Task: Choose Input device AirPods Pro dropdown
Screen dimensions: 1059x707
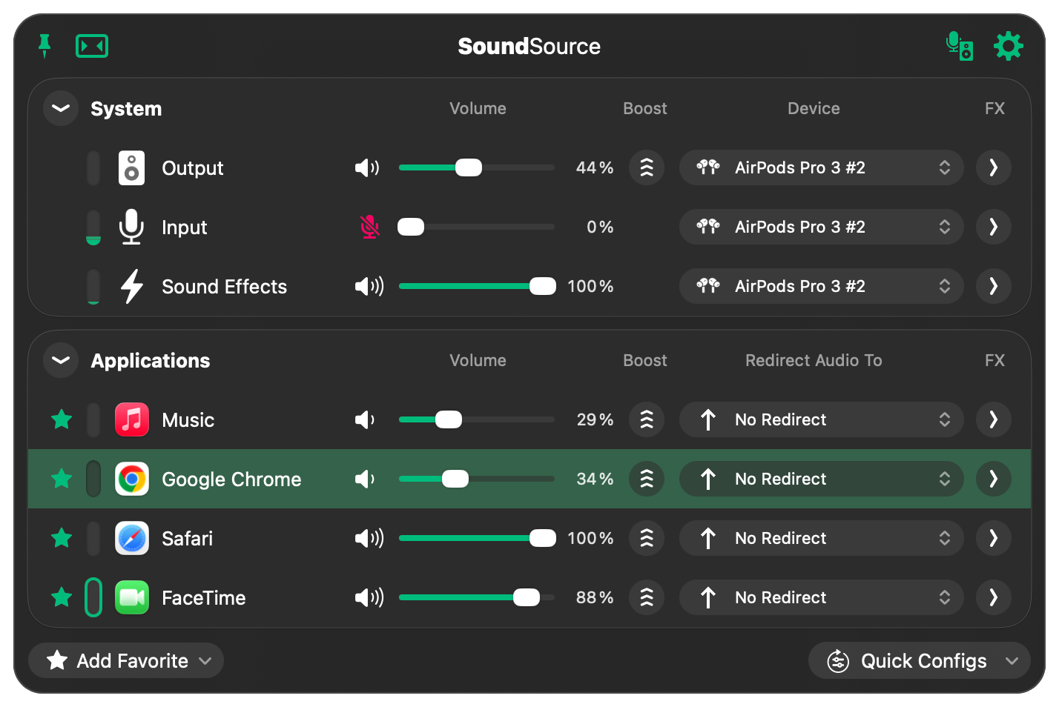Action: [x=822, y=227]
